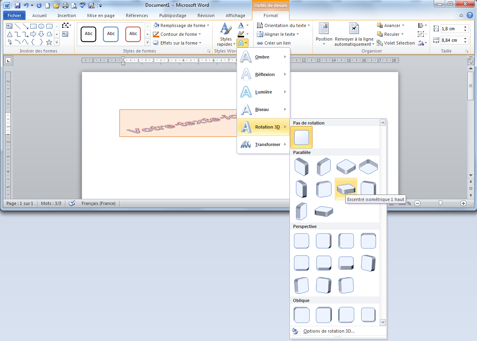The image size is (477, 341).
Task: Click the quick print printer icon
Action: pos(65,6)
